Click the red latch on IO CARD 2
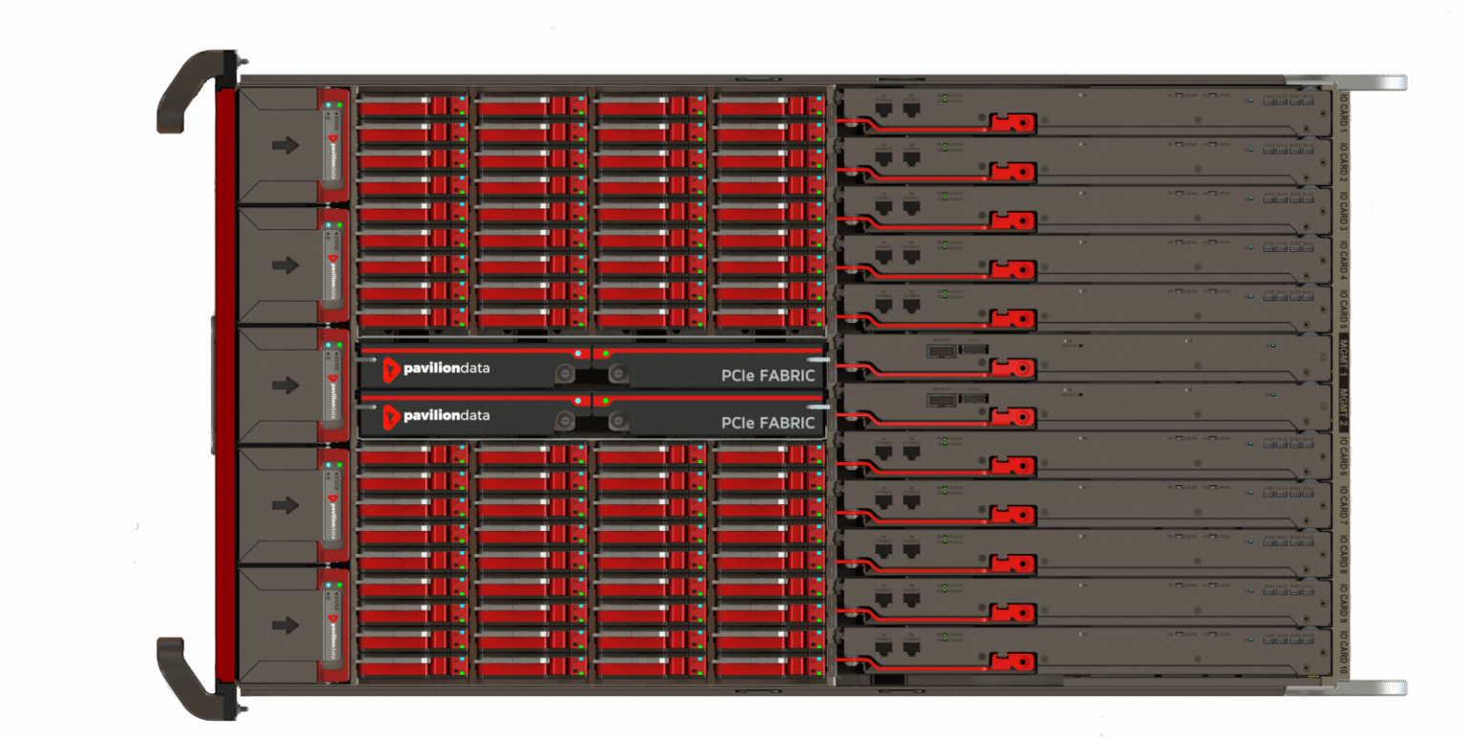Viewport: 1467px width, 740px height. (x=1012, y=172)
